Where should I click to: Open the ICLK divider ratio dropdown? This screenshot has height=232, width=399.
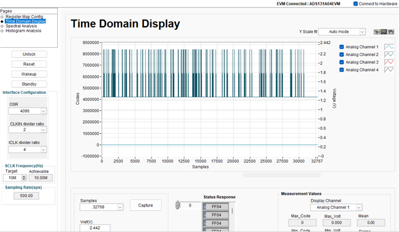tap(27, 149)
